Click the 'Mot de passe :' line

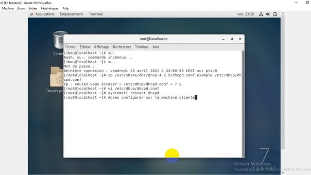(79, 66)
